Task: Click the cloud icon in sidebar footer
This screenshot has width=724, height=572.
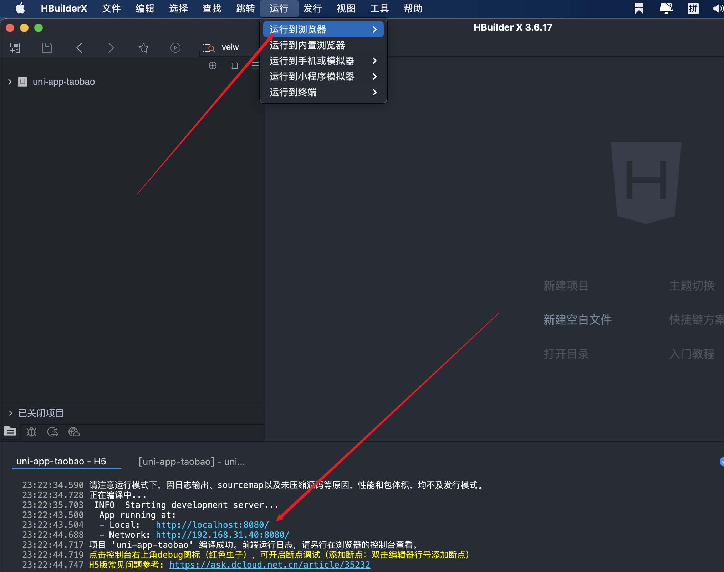Action: click(x=74, y=432)
